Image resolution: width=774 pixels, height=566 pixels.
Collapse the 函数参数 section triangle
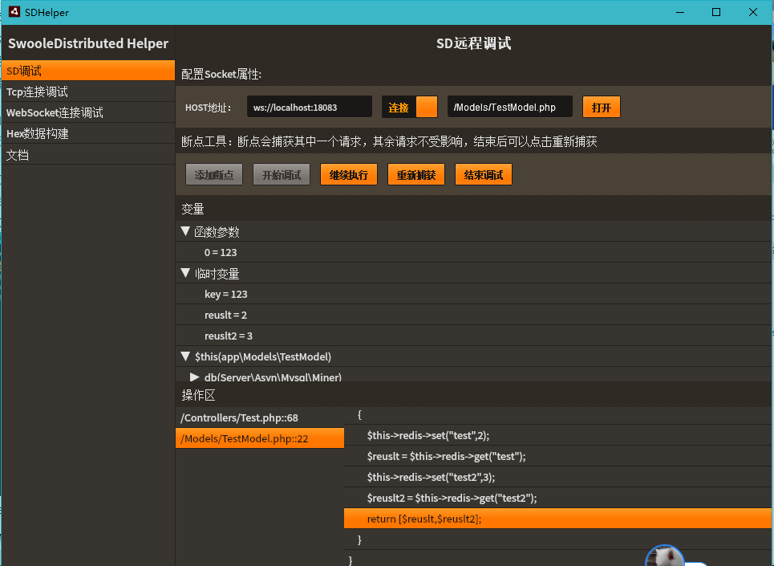click(186, 232)
